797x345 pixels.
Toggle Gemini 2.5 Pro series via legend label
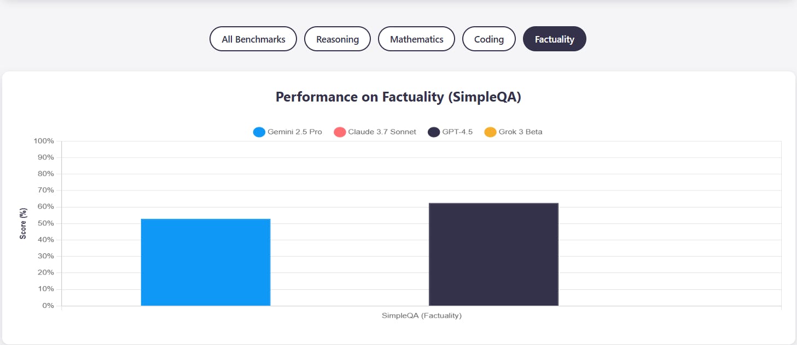tap(295, 132)
